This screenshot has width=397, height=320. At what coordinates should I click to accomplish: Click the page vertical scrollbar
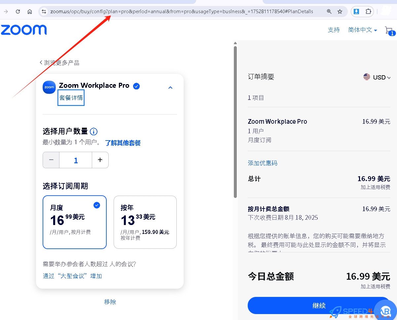(x=235, y=122)
